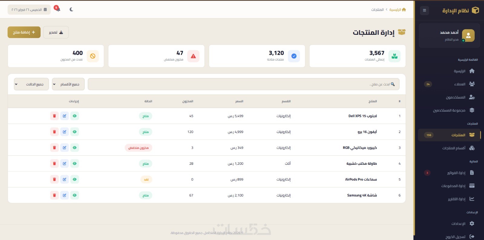484x240 pixels.
Task: Click the product search input field
Action: coord(244,84)
